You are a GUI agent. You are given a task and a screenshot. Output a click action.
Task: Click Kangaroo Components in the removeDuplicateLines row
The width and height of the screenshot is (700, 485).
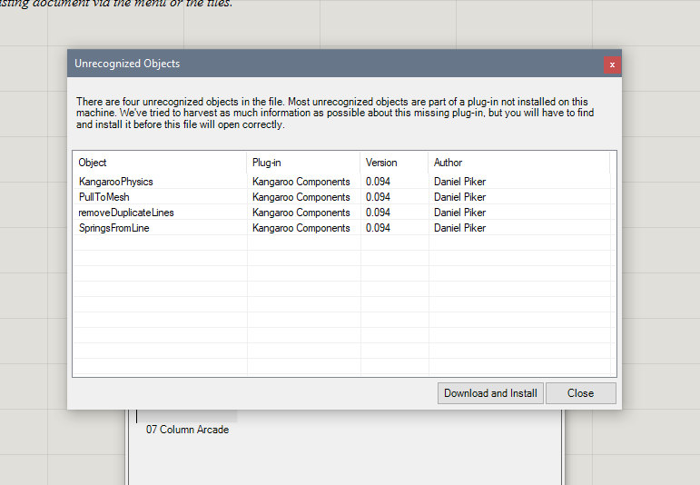point(301,213)
